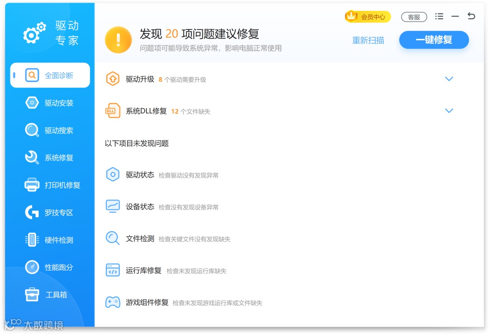Viewport: 489px width, 334px height.
Task: Open 性能跑分 gauge icon
Action: (x=32, y=267)
